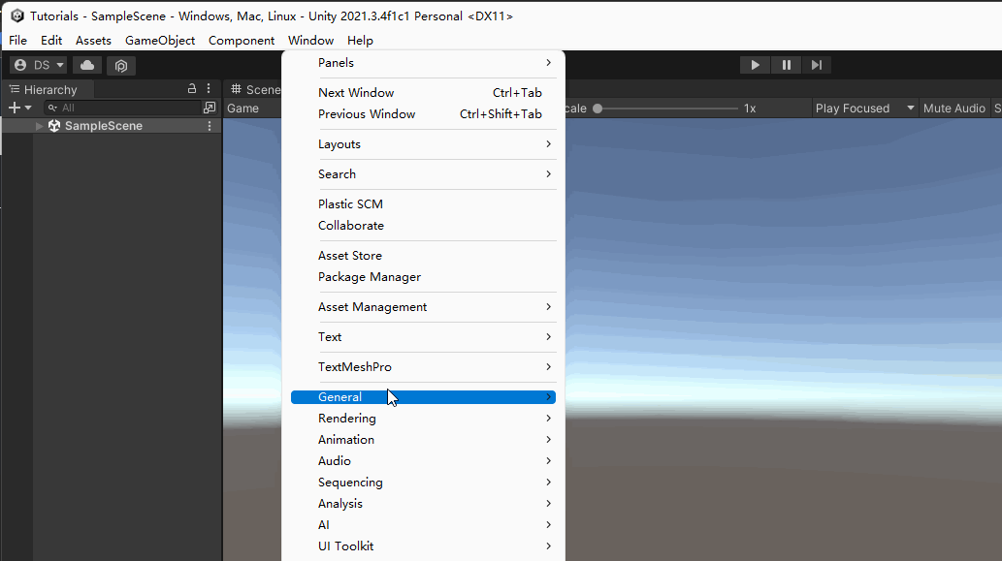Open the Play Focused dropdown
Image resolution: width=1002 pixels, height=561 pixels.
click(865, 109)
